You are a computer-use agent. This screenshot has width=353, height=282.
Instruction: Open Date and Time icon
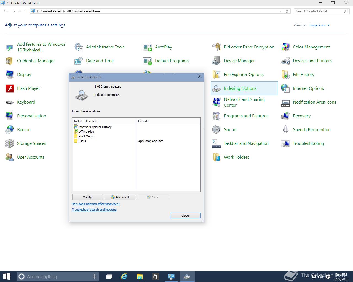(x=79, y=61)
